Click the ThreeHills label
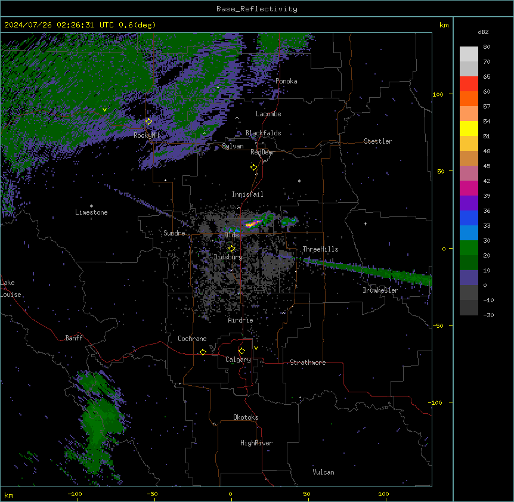Screen dimensions: 514x502 tap(320, 249)
